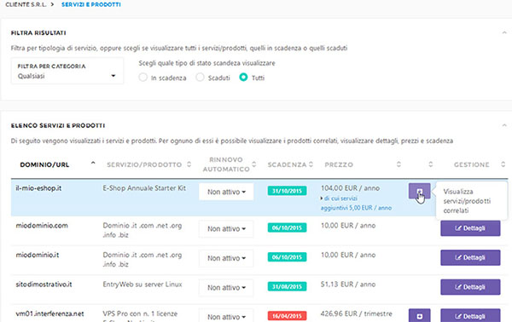Show related products for vm01.interferenza.net
This screenshot has height=322, width=512.
419,315
